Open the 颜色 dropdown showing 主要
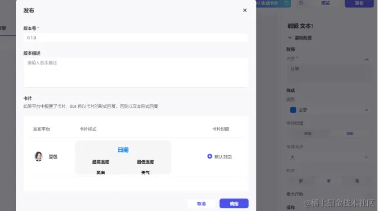Viewport: 378px width, 211px height. coord(328,110)
